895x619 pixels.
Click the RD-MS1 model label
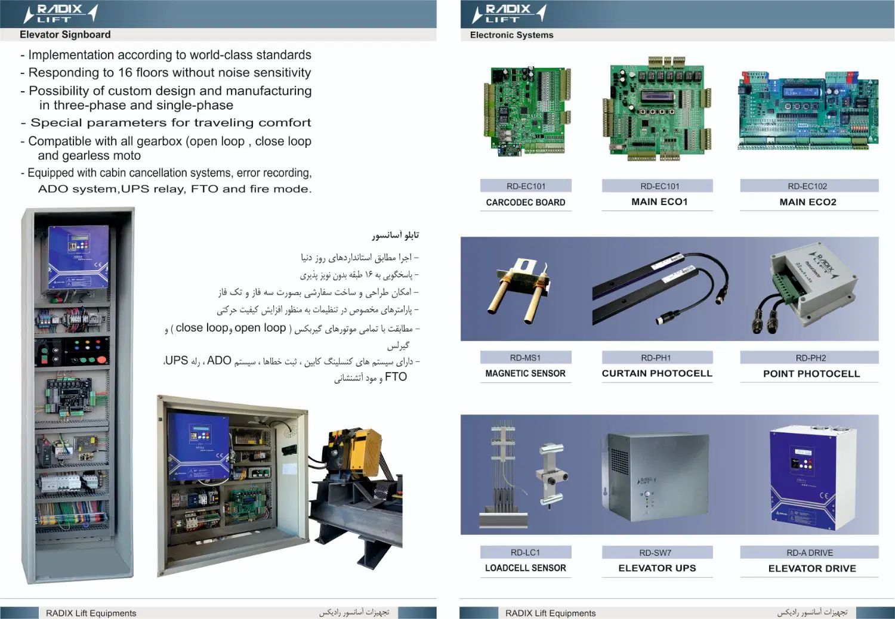point(526,358)
